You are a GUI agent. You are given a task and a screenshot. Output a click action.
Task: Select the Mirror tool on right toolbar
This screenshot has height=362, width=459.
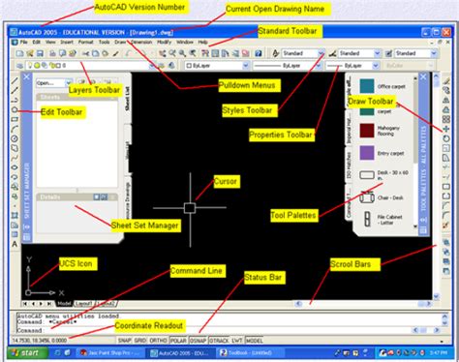(x=446, y=100)
